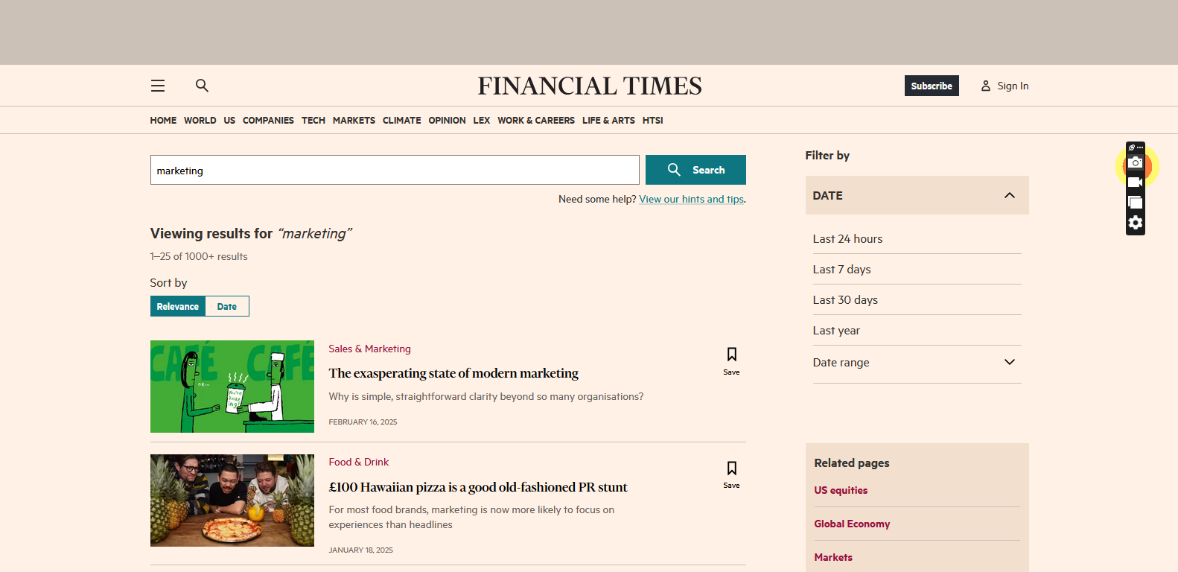
Task: Filter results to Last 24 hours
Action: click(847, 239)
